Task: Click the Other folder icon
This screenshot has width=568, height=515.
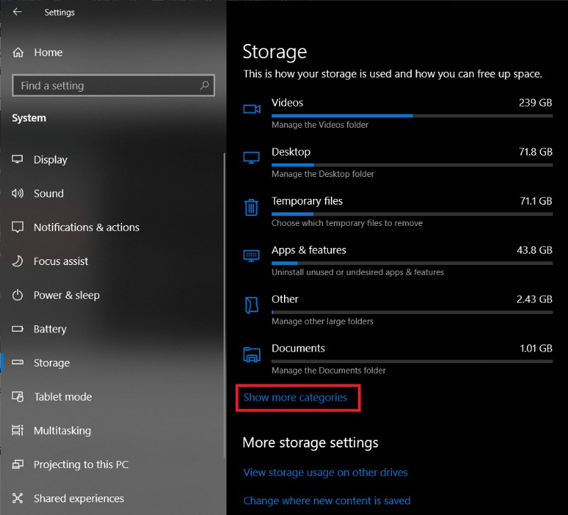Action: [x=251, y=305]
